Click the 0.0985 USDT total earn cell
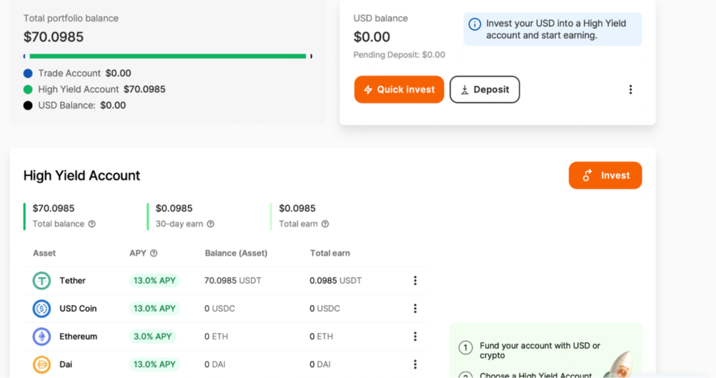Image resolution: width=716 pixels, height=378 pixels. click(x=336, y=280)
